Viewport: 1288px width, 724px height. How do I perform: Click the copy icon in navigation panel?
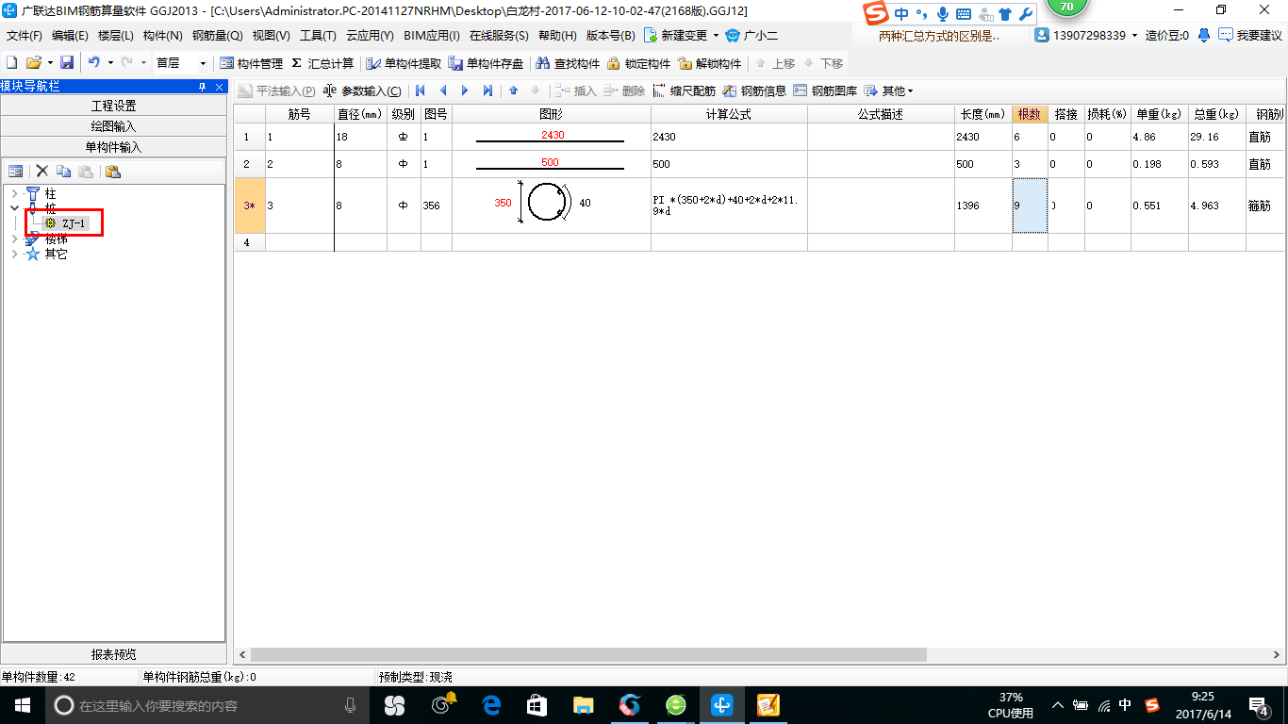64,171
